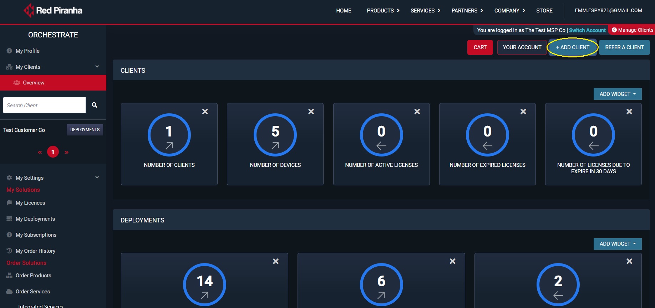Close the Number of Active Licenses widget
Viewport: 655px width, 308px height.
tap(417, 112)
